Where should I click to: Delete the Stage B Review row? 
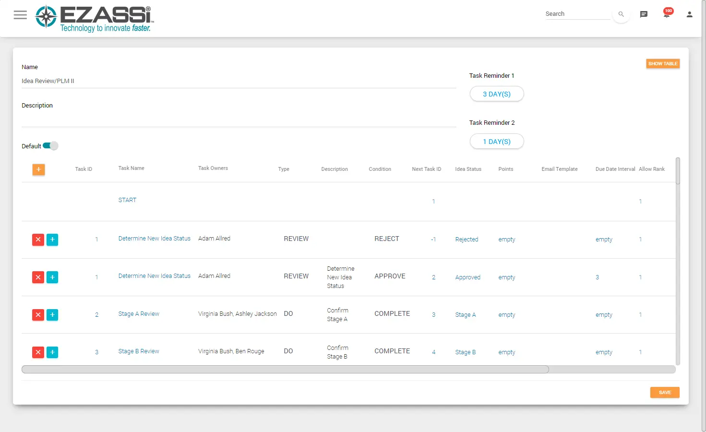[38, 352]
